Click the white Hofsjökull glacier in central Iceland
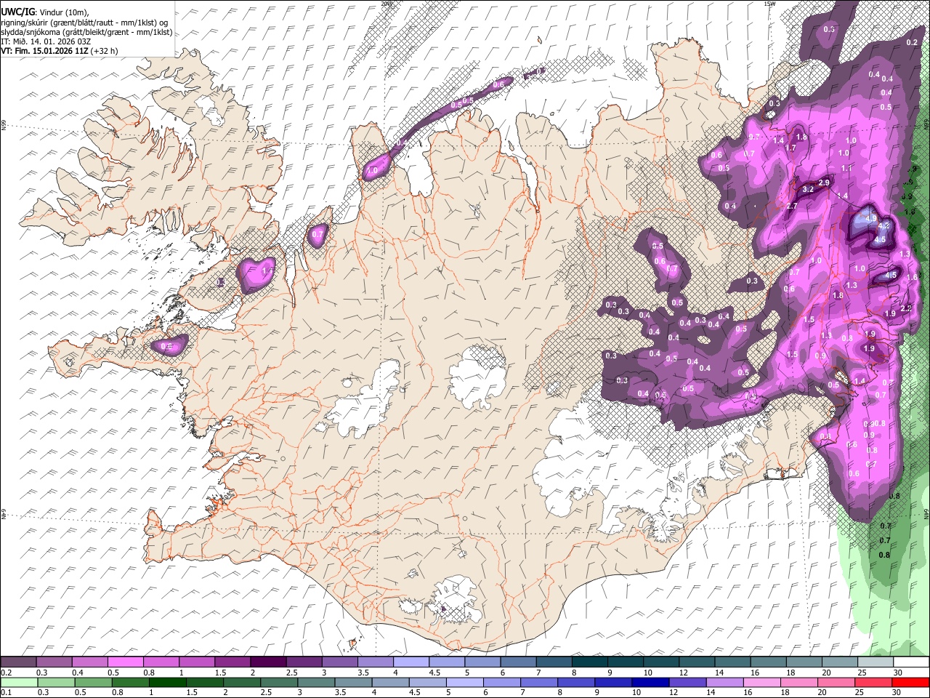Screen dimensions: 930x698 (477, 378)
